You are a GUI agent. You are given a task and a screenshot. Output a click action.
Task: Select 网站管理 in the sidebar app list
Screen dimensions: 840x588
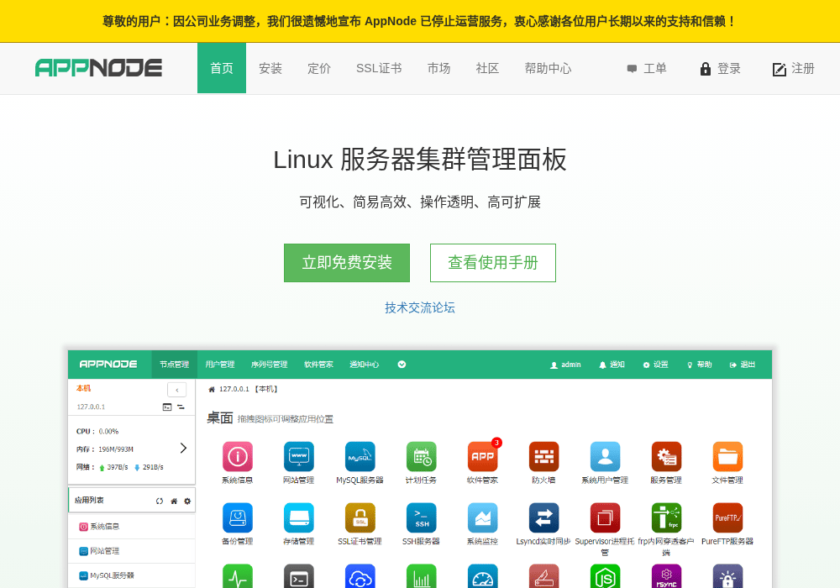tap(132, 551)
